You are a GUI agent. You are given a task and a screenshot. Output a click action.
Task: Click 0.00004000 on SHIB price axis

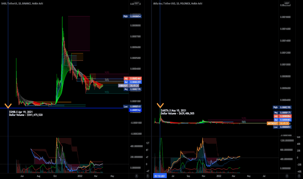[136, 69]
